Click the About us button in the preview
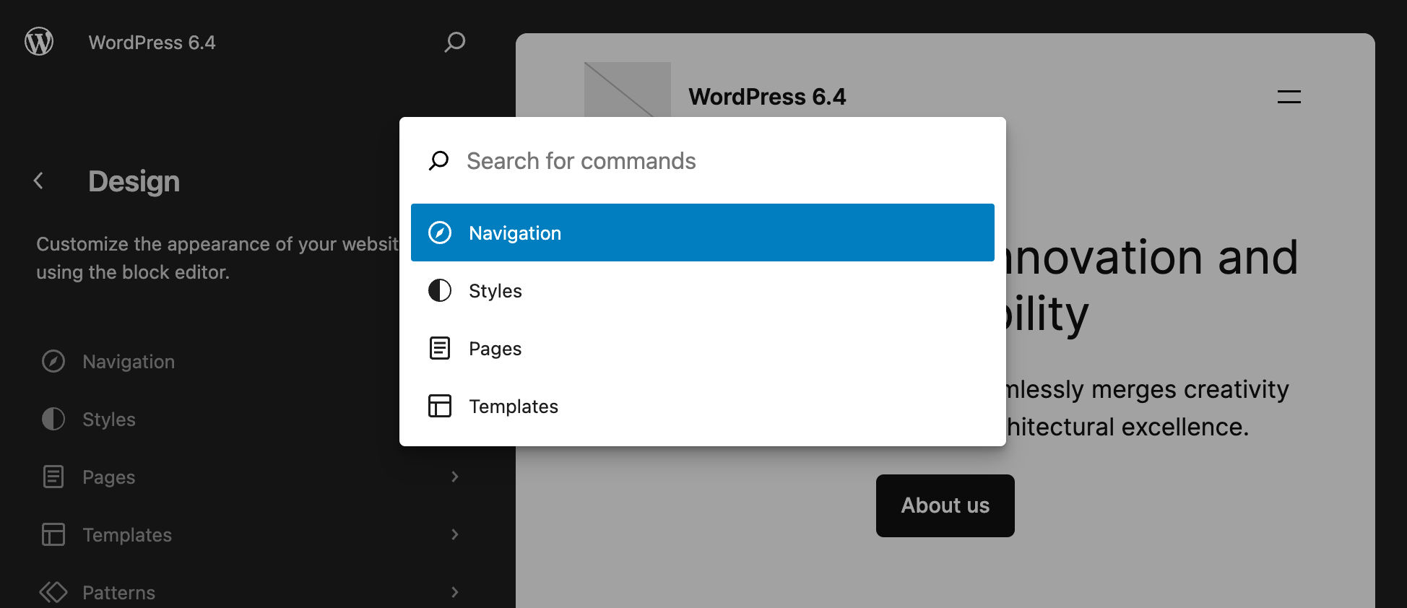This screenshot has width=1407, height=608. 945,505
